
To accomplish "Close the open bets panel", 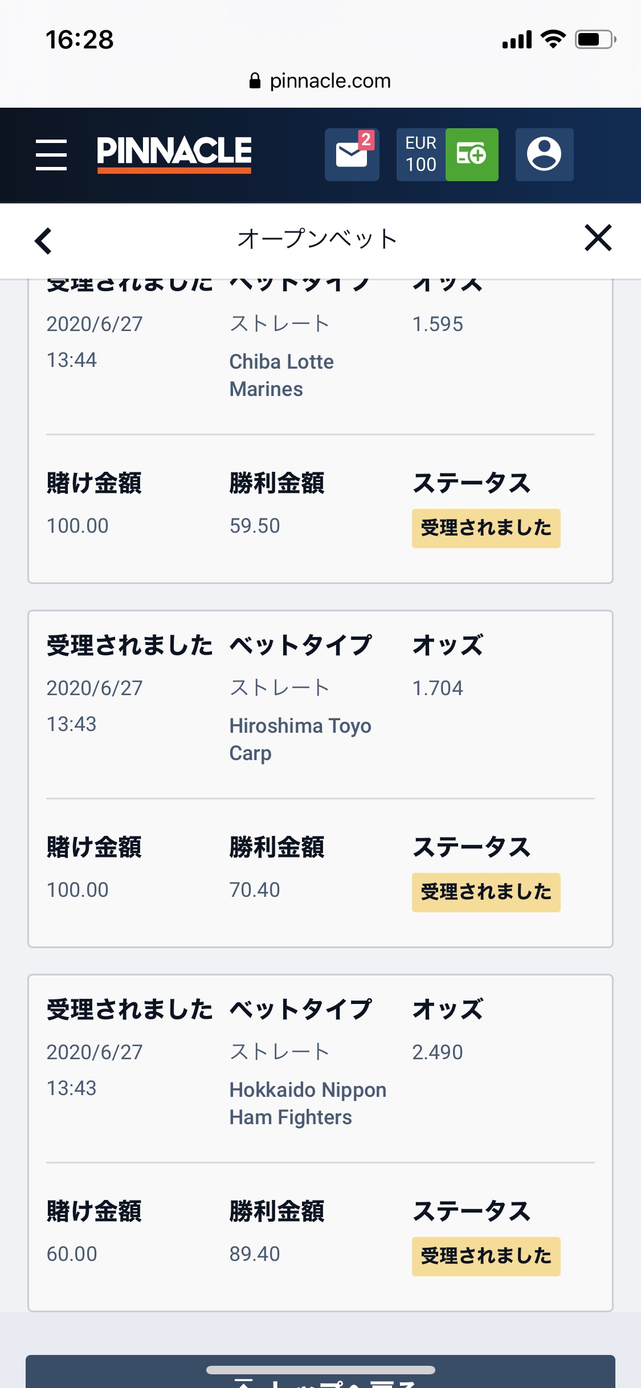I will coord(598,238).
